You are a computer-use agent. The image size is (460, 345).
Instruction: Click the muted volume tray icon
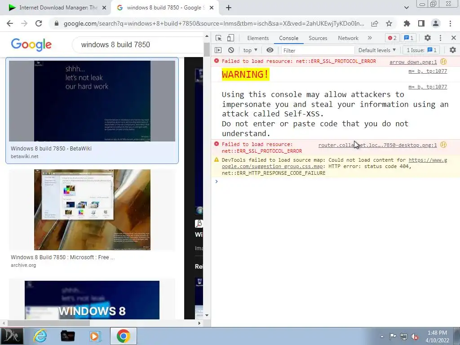pyautogui.click(x=415, y=336)
